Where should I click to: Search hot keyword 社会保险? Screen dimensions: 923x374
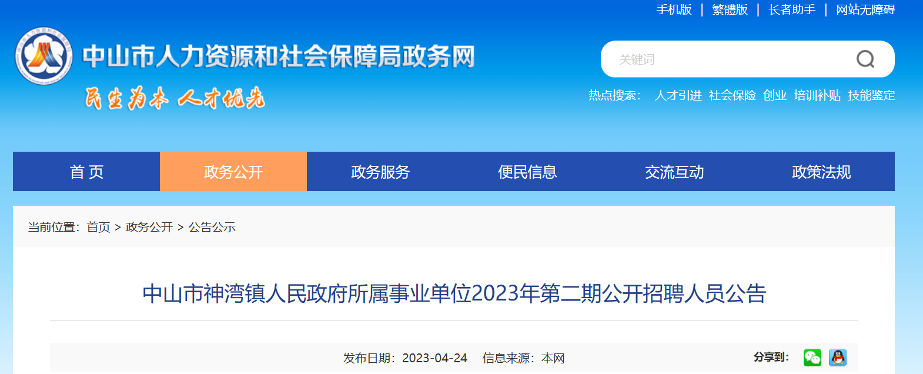pos(733,95)
